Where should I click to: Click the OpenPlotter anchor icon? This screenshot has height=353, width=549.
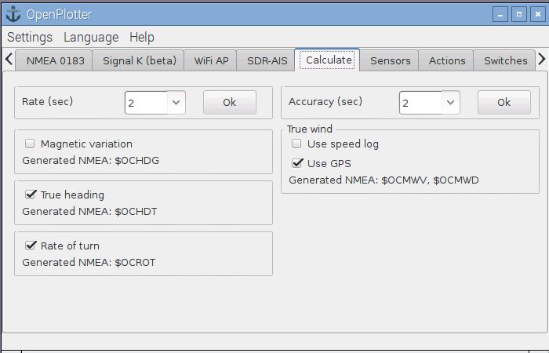(13, 14)
